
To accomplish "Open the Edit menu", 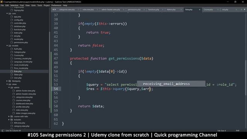I will coord(7,5).
